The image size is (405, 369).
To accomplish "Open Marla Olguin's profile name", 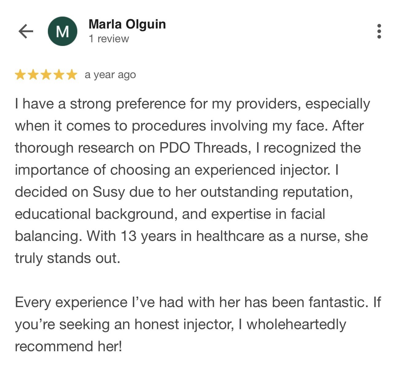I will tap(127, 24).
